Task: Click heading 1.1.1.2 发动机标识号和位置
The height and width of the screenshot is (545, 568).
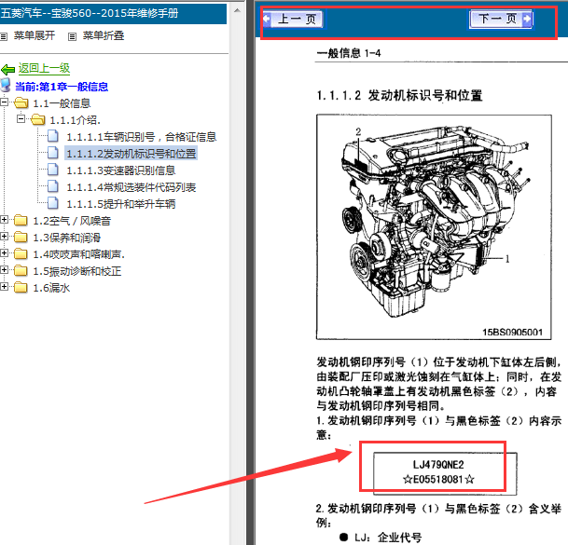Action: pyautogui.click(x=399, y=96)
